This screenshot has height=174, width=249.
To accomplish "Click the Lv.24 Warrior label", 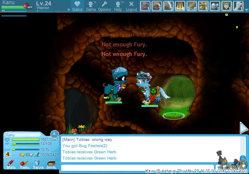I will click(43, 5).
